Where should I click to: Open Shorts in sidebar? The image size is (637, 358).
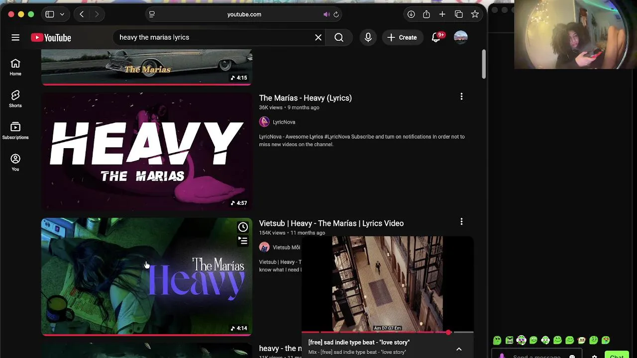pos(15,99)
